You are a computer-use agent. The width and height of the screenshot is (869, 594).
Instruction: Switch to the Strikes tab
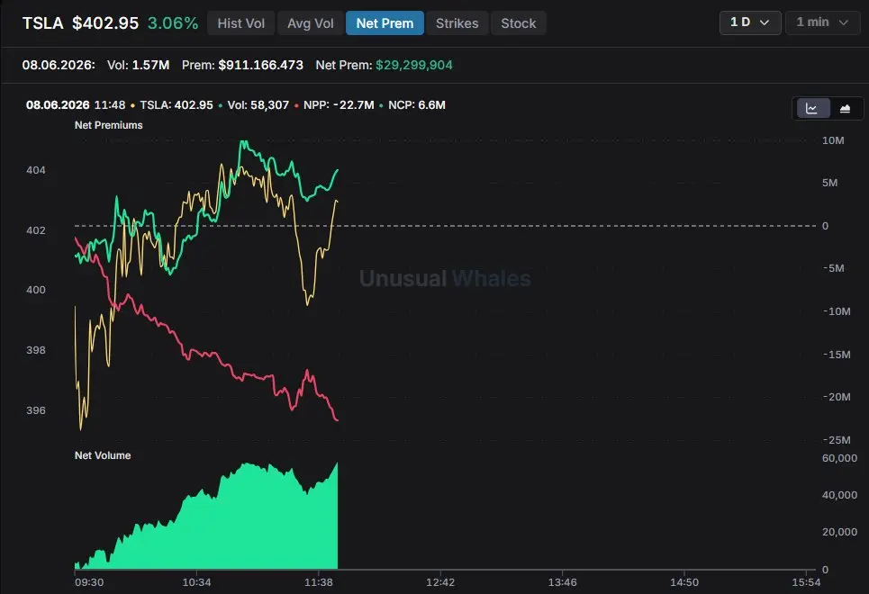[x=457, y=23]
